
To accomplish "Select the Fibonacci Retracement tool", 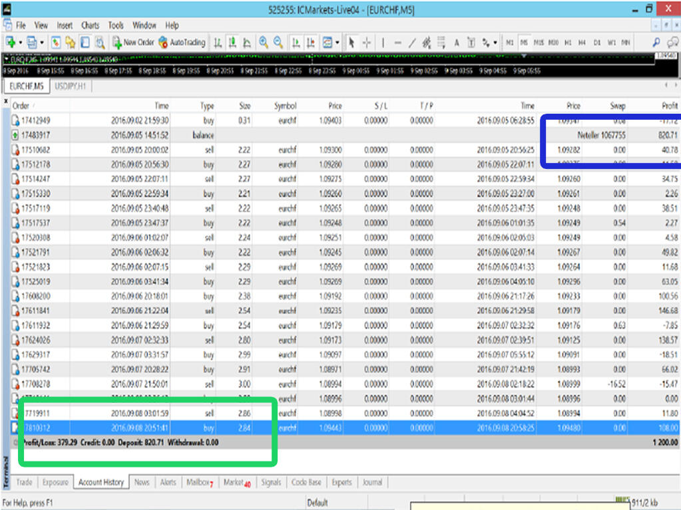I will 441,43.
